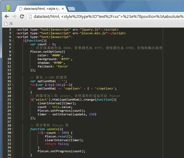
Task: Fold the if block at line 30
Action: click(x=13, y=133)
